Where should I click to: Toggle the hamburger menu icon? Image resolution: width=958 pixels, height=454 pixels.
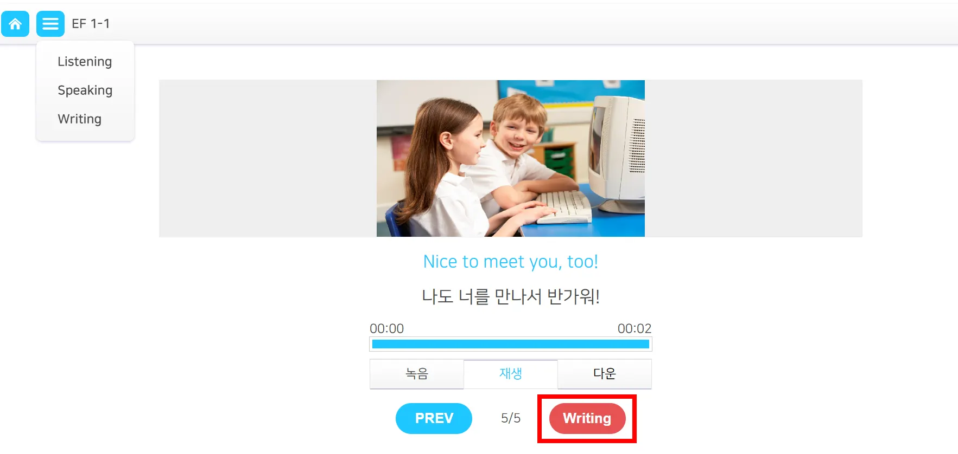(x=50, y=24)
